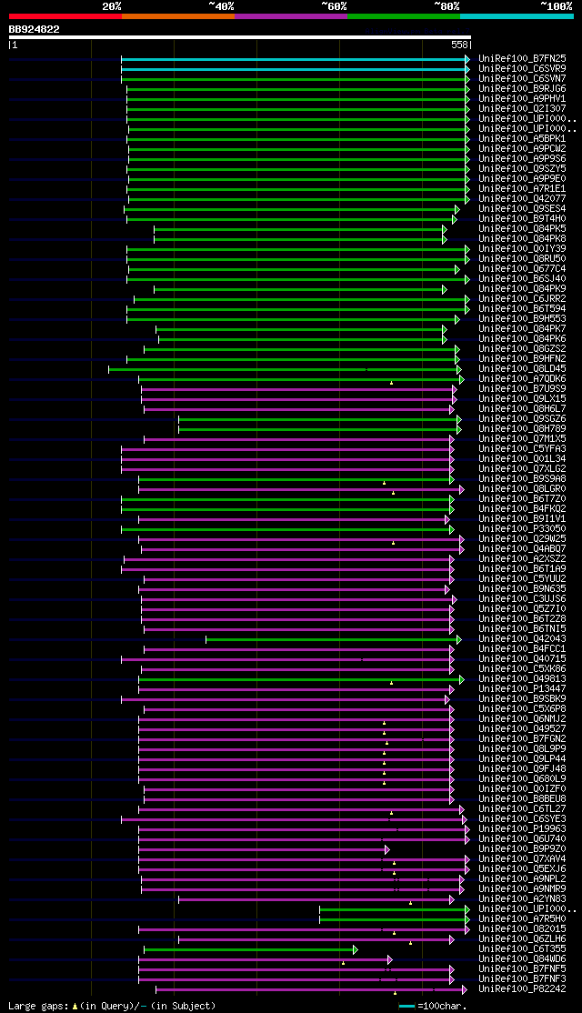582x1013 pixels.
Task: Select the UniRef100_Q7XAV4 label
Action: click(522, 860)
